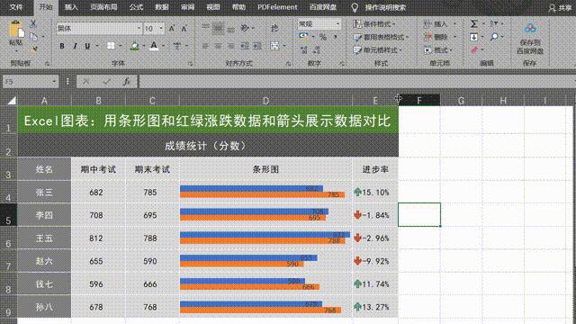Open Format as Table (套用表格格式) dropdown
The width and height of the screenshot is (576, 324).
(x=381, y=37)
